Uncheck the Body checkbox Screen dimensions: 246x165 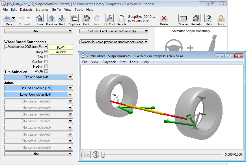[46, 52]
